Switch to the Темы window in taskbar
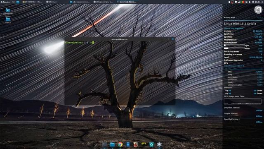The image size is (264, 149). [x=51, y=2]
